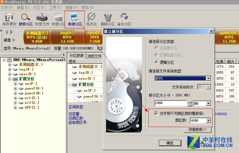Select the 格式化 format tool
Screen dimensions: 239x153
click(x=91, y=19)
